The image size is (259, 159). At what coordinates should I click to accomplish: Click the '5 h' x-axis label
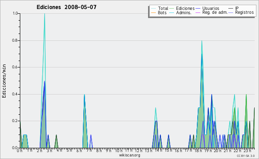point(69,150)
